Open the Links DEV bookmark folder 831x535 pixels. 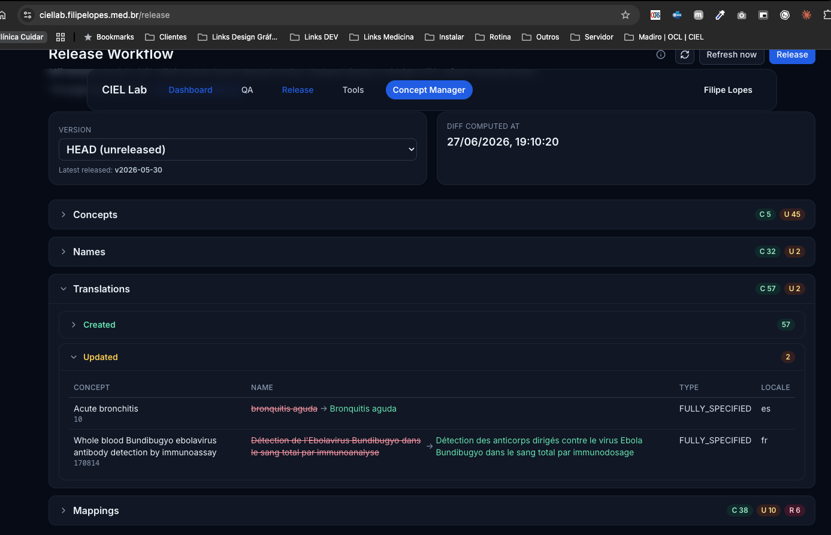point(314,37)
